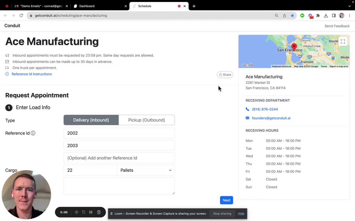Switch to the Demo Emails Gmail tab

click(x=42, y=6)
